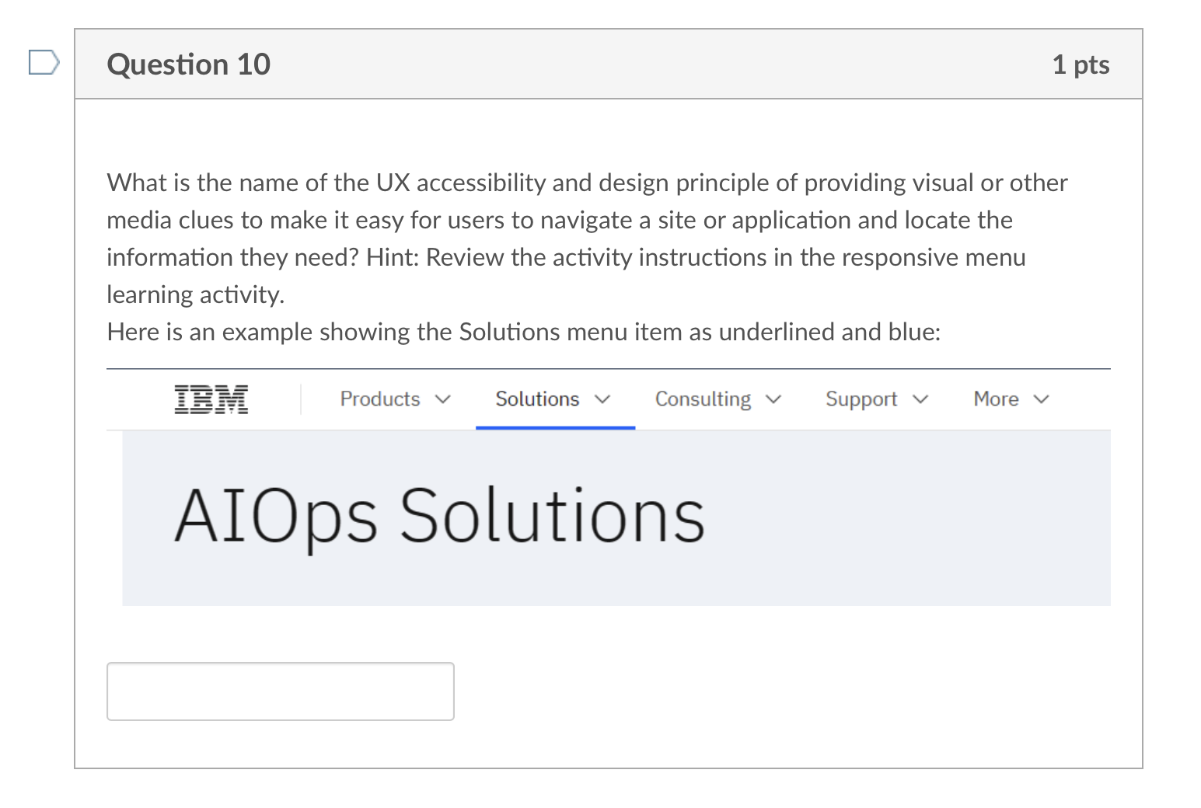Click the 1 pts label
1201x808 pixels.
coord(1081,64)
